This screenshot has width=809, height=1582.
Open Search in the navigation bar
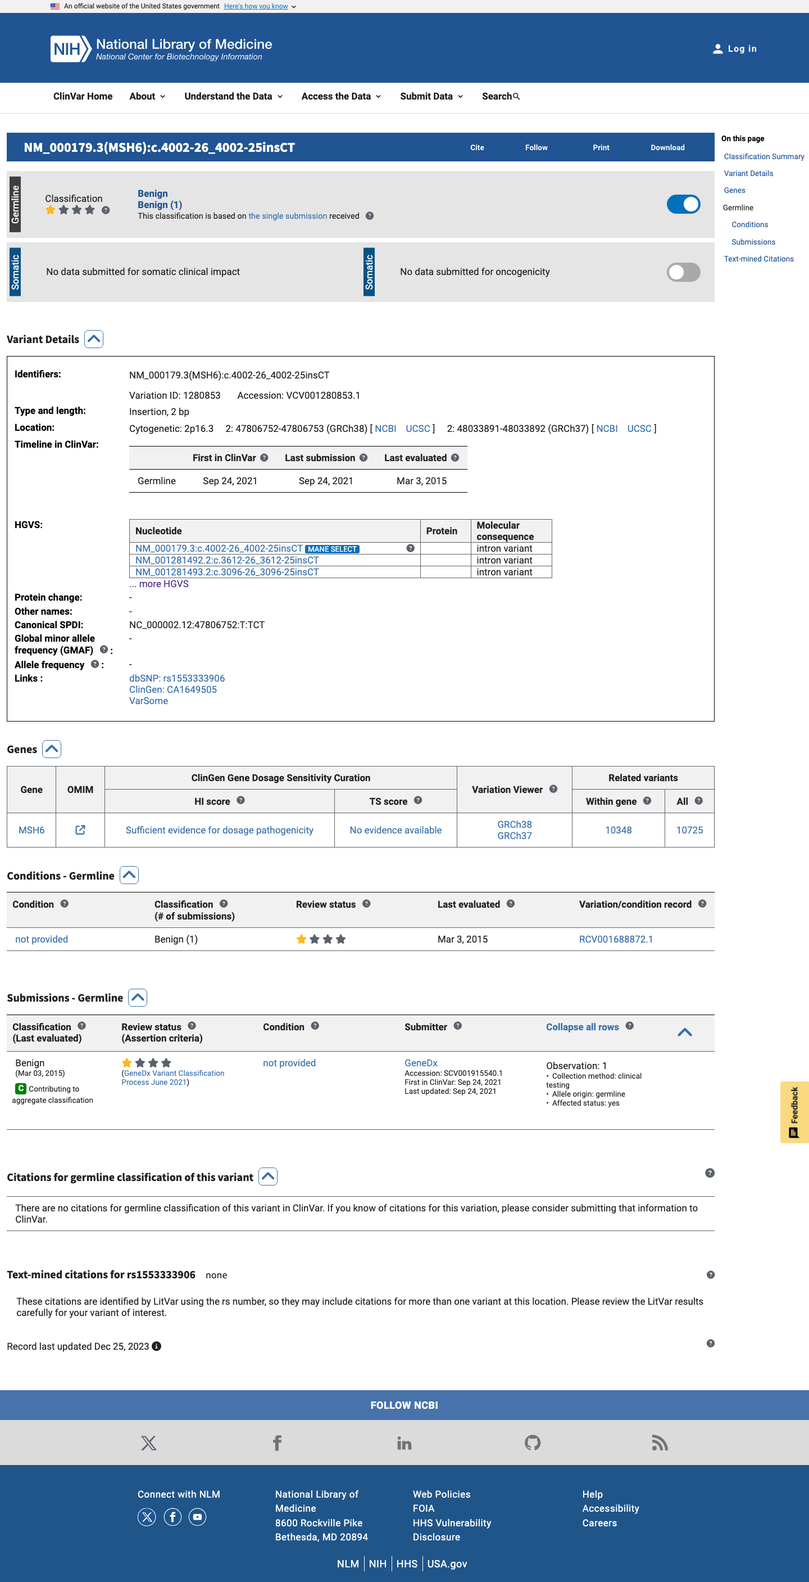[x=501, y=96]
